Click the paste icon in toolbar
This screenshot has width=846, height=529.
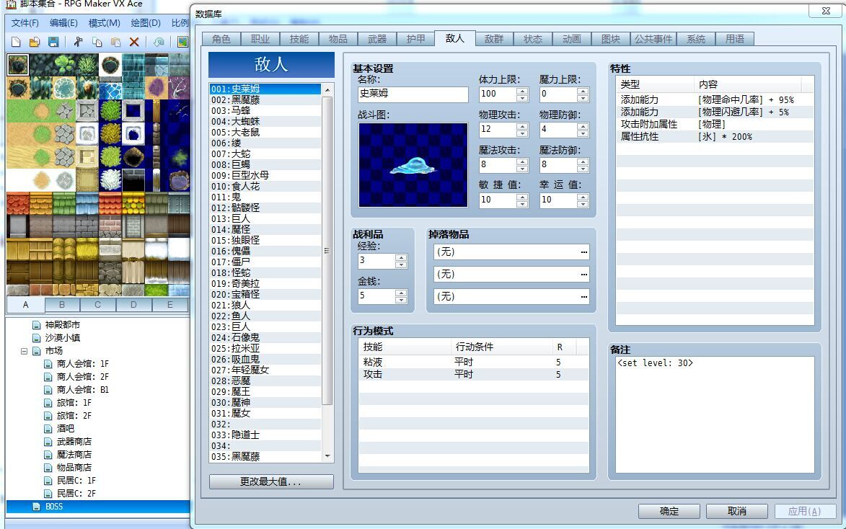point(115,42)
